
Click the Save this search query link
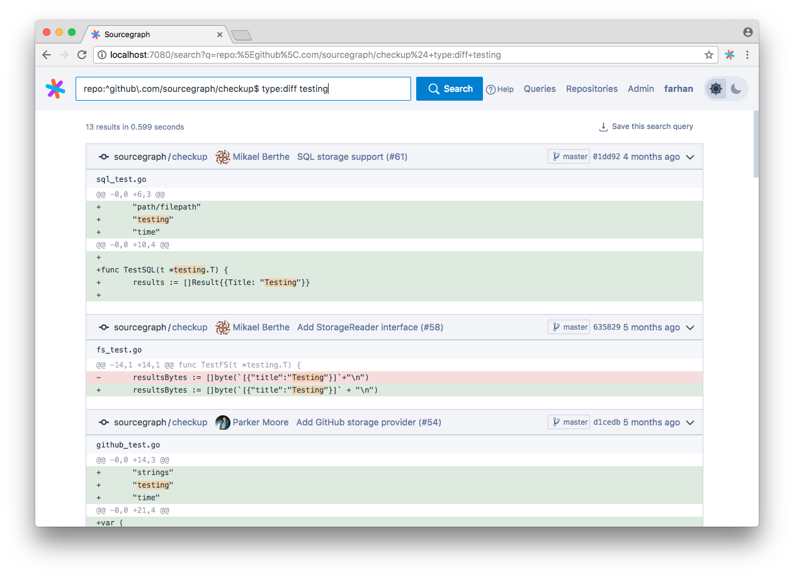click(652, 126)
